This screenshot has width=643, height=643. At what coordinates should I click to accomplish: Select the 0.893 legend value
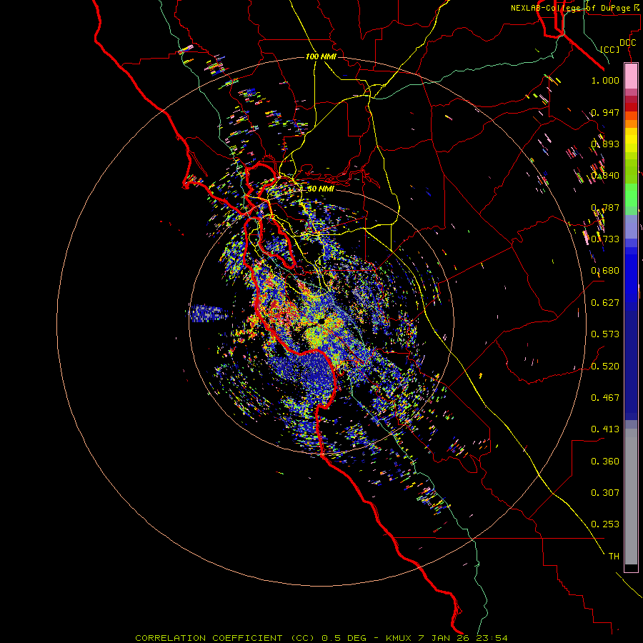tap(605, 144)
